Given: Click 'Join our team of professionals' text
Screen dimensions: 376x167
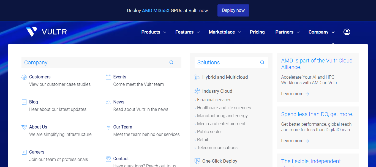Looking at the screenshot, I should [x=59, y=159].
